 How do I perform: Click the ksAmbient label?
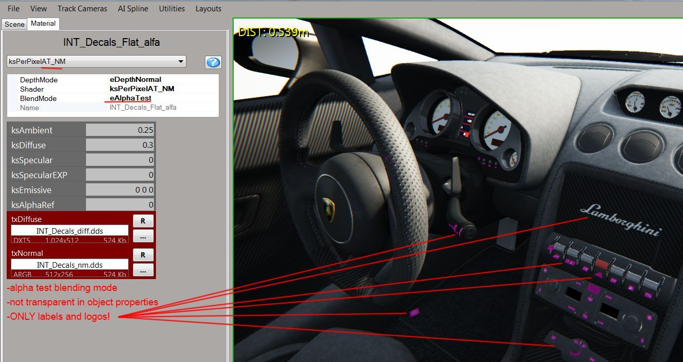pos(32,130)
